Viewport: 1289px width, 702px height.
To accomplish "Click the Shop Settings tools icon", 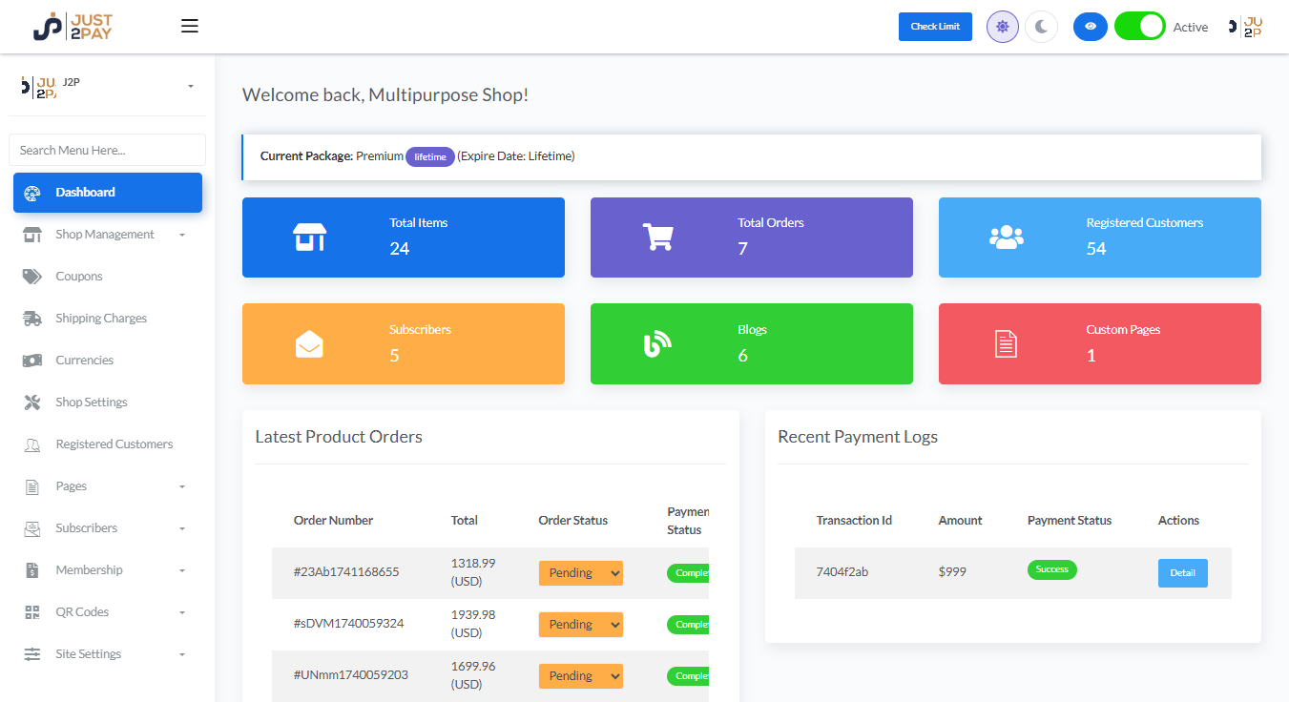I will [x=32, y=403].
